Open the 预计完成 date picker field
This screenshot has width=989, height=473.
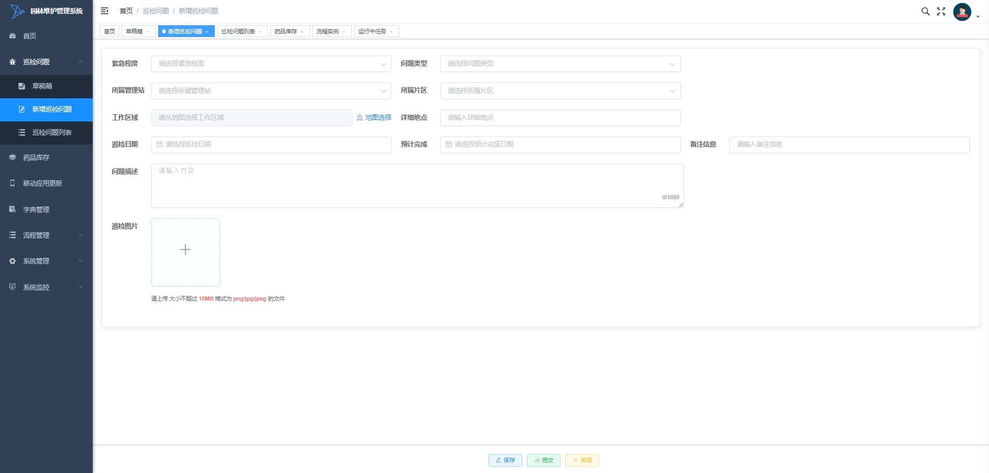[x=560, y=145]
